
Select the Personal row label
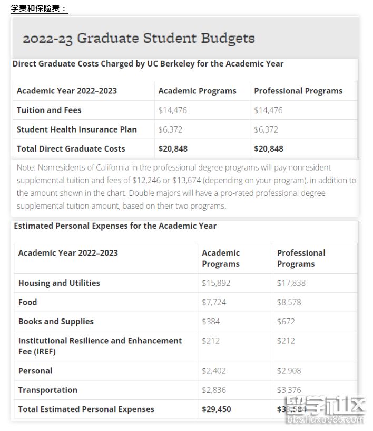point(35,371)
